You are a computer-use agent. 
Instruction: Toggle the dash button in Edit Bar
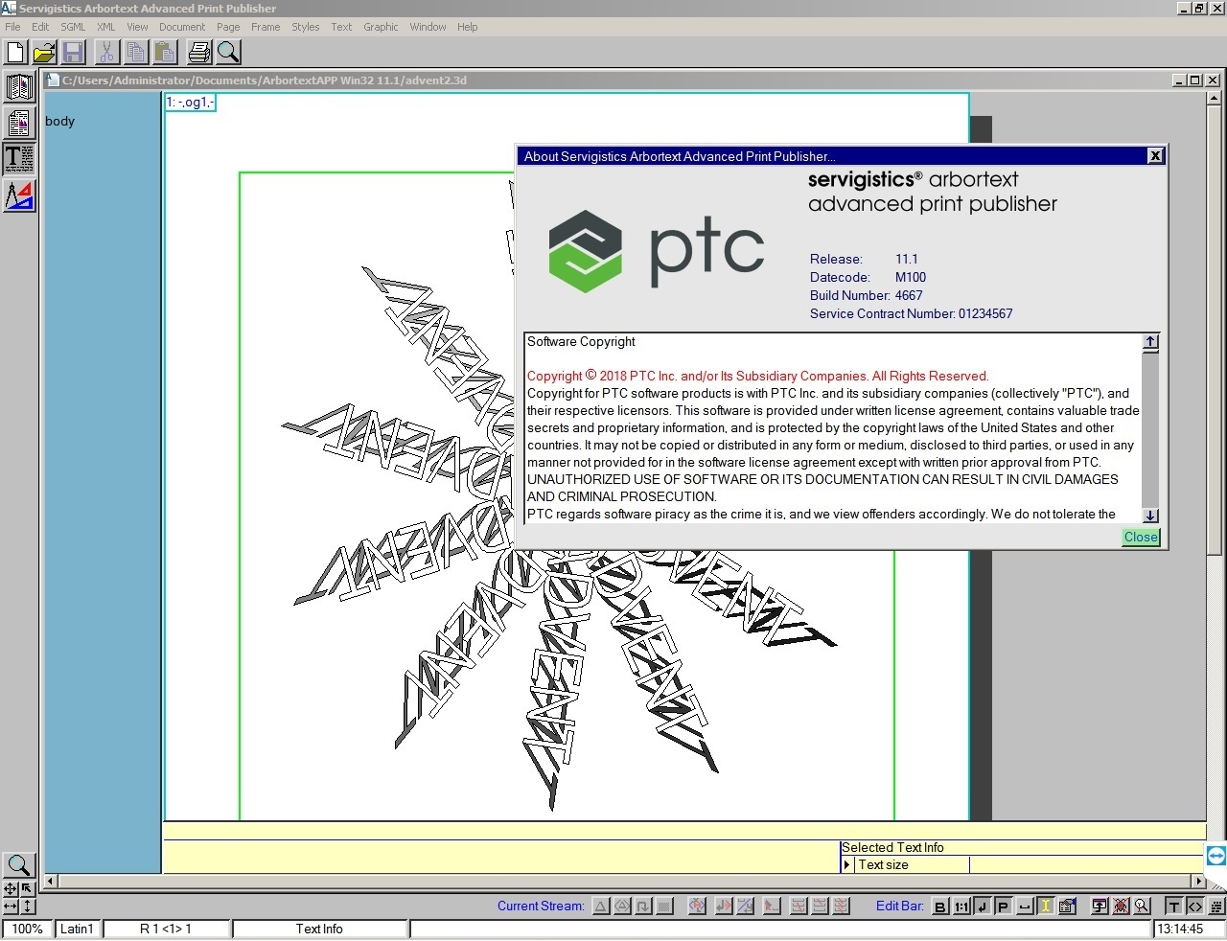(x=1025, y=906)
